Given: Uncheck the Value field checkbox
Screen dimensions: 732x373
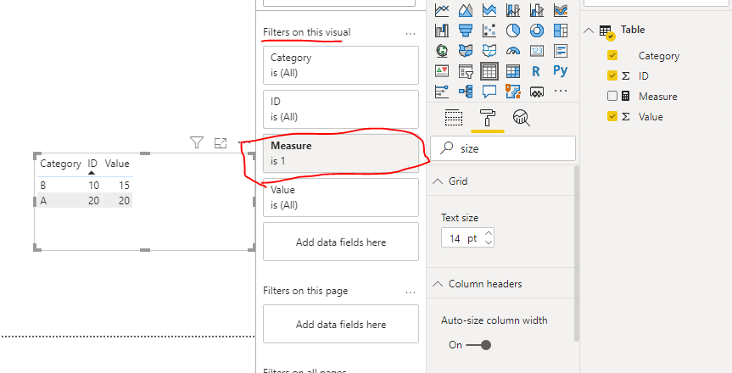Looking at the screenshot, I should (612, 116).
